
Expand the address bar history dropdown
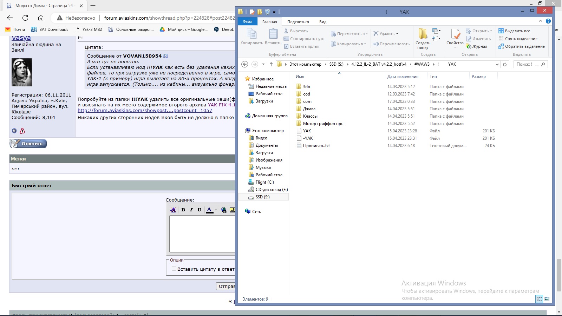pos(497,64)
